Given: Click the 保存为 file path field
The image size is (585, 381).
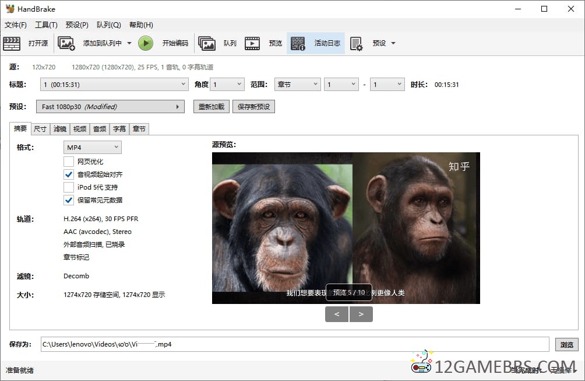Looking at the screenshot, I should point(294,344).
